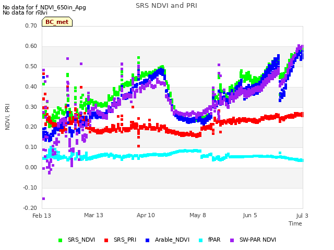Image resolution: width=334 pixels, height=250 pixels.
Task: Click the Jun 5 x-axis label
Action: coord(250,215)
